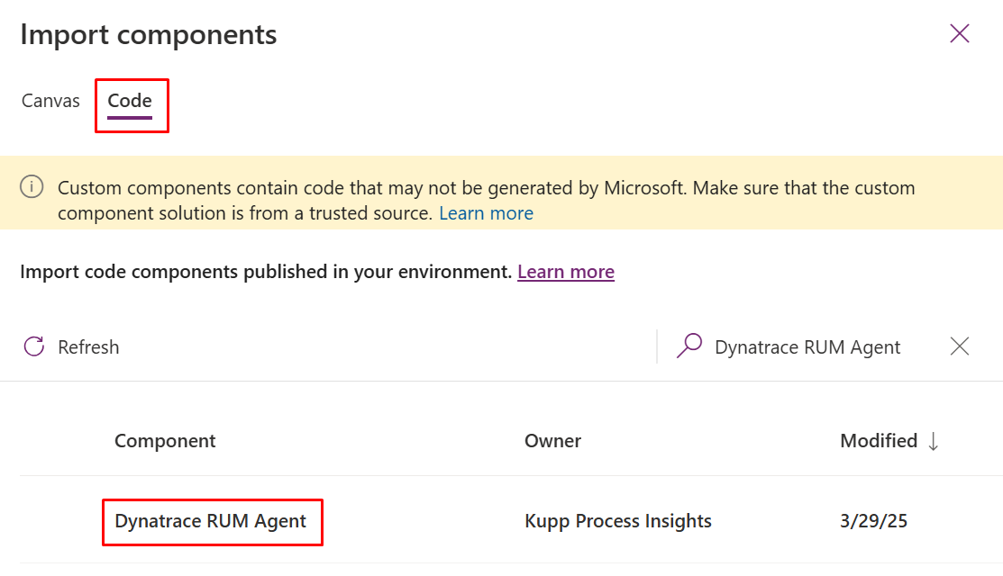Click the Refresh button
This screenshot has width=1003, height=576.
(x=71, y=346)
